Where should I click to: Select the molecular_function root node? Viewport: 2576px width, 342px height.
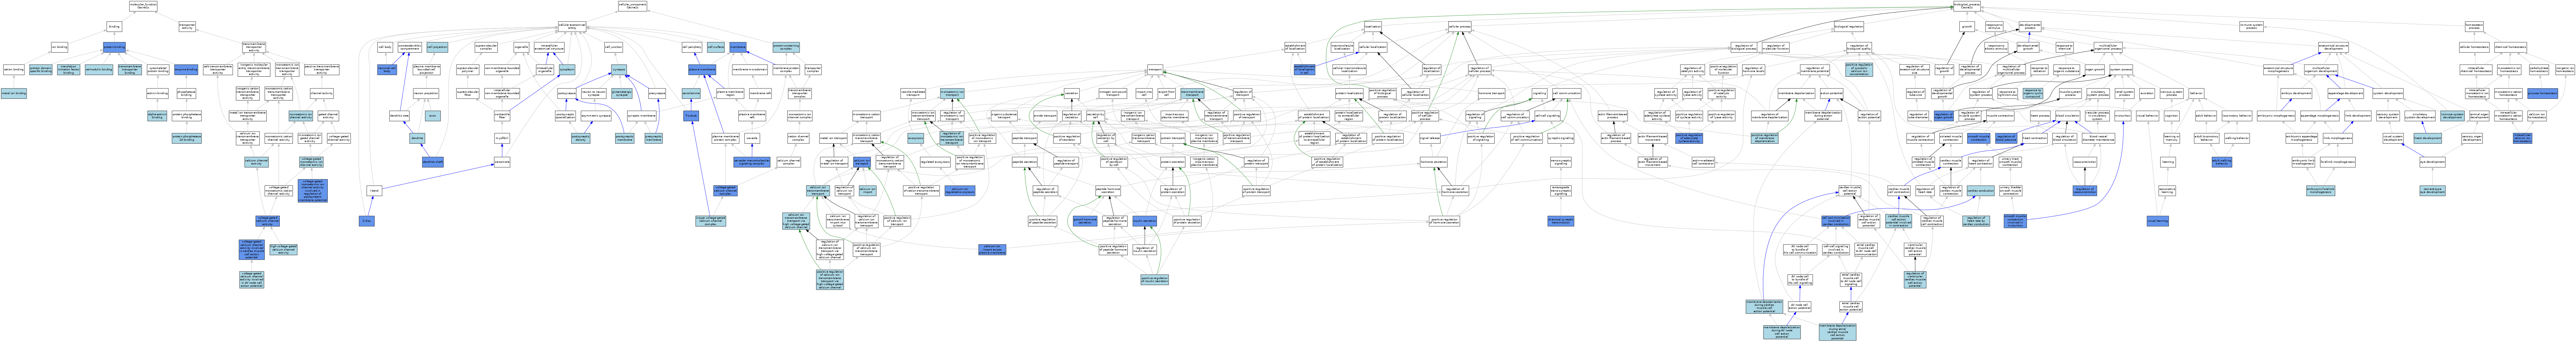pyautogui.click(x=143, y=6)
